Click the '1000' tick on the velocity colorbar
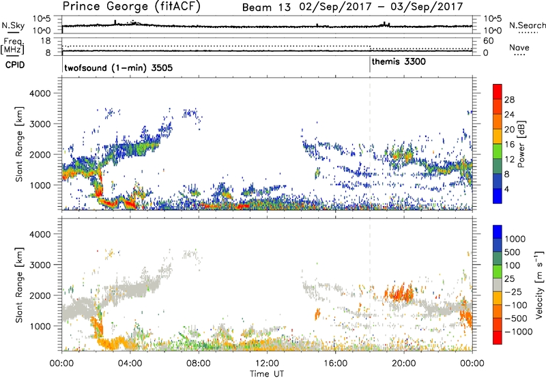Screen dimensions: 546x378 515,239
